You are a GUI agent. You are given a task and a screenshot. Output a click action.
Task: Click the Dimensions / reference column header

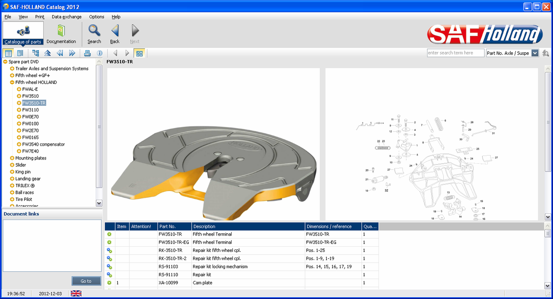(333, 226)
